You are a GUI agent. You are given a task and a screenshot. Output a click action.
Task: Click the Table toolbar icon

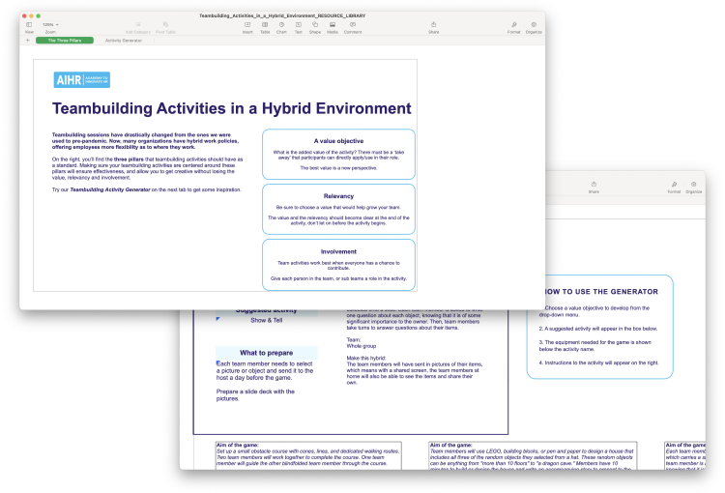265,24
